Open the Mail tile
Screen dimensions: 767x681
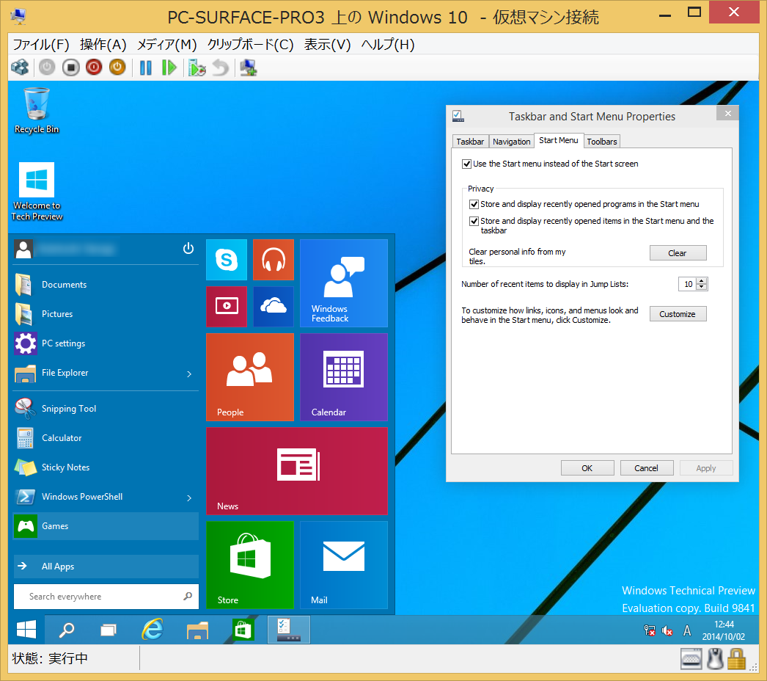(x=344, y=565)
